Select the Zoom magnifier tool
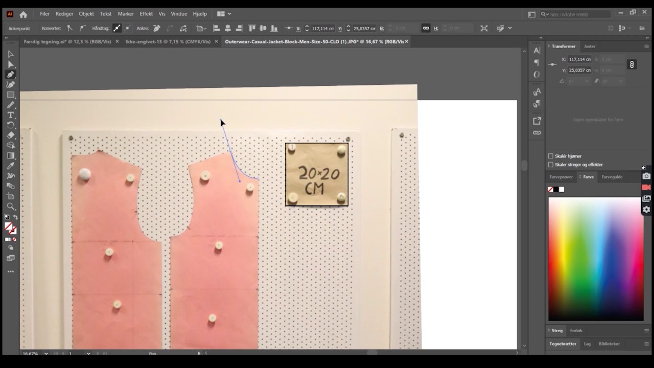The width and height of the screenshot is (654, 368). pyautogui.click(x=10, y=206)
